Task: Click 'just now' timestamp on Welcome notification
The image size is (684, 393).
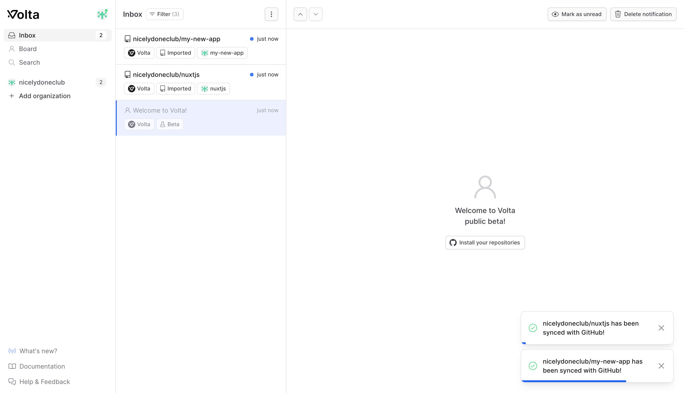Action: click(267, 110)
